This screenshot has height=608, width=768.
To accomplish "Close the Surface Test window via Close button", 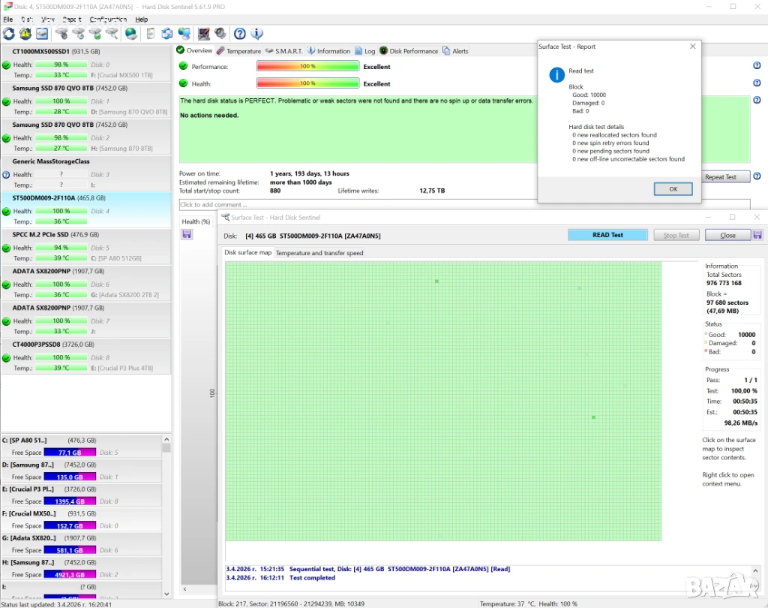I will [727, 235].
